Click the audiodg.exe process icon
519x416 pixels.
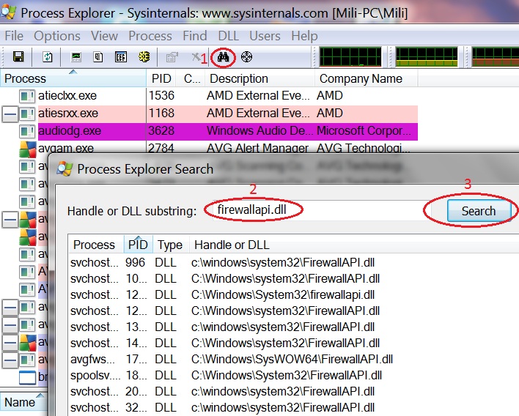27,131
